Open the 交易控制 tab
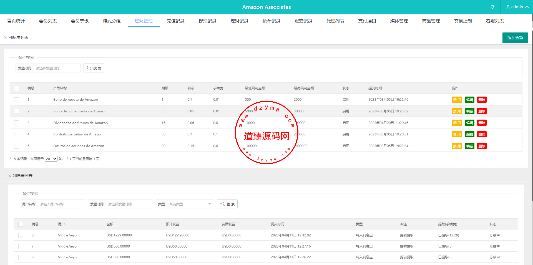The image size is (533, 265). click(463, 21)
